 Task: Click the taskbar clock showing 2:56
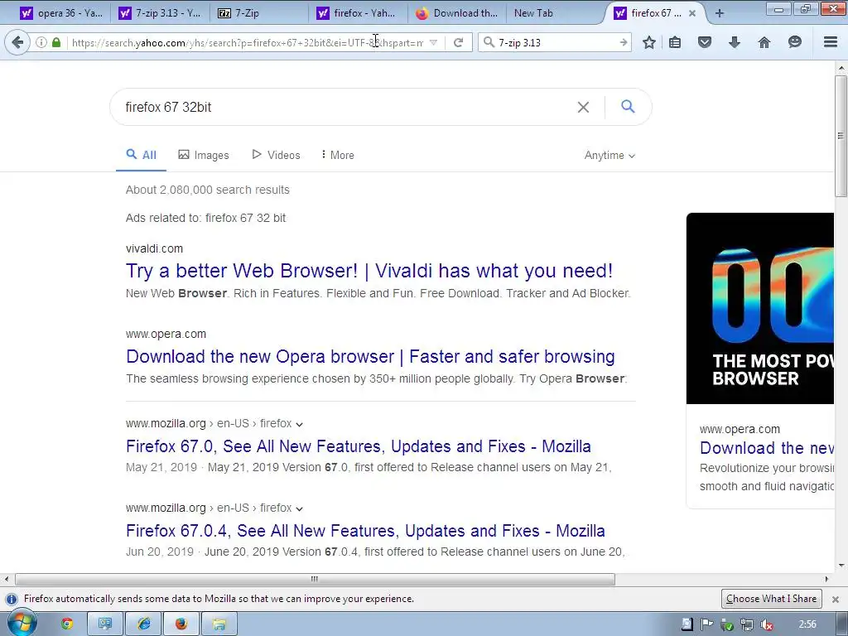point(808,624)
